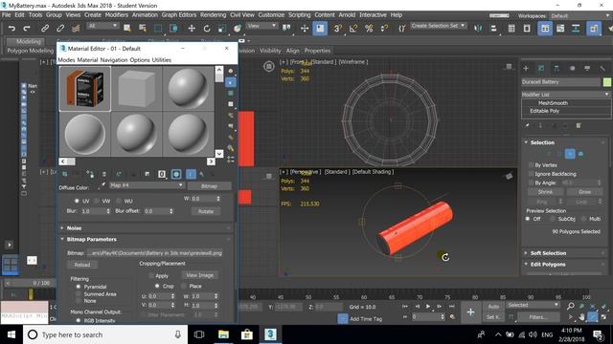613x344 pixels.
Task: Select the Summed Area filtering radio
Action: tap(79, 294)
